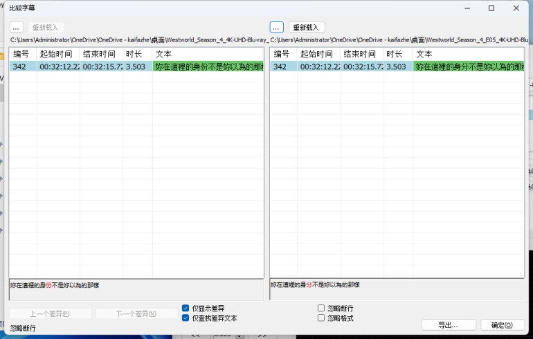Select row 342 in left subtitle list

[136, 66]
